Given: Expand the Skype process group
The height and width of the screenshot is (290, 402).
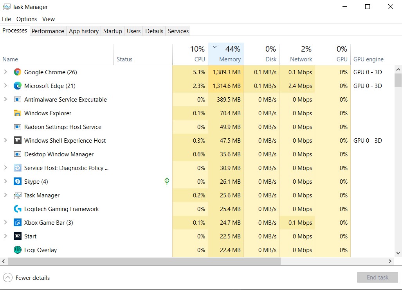Looking at the screenshot, I should [x=5, y=181].
